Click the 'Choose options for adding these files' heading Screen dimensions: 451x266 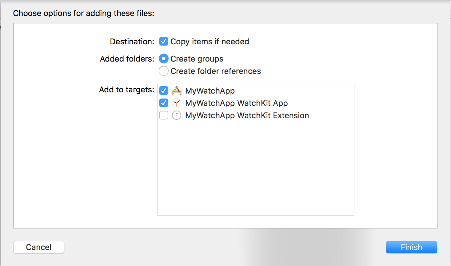(x=84, y=13)
